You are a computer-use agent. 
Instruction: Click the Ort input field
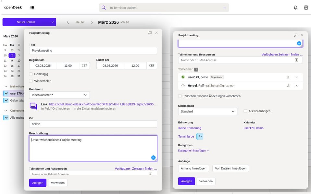point(93,124)
